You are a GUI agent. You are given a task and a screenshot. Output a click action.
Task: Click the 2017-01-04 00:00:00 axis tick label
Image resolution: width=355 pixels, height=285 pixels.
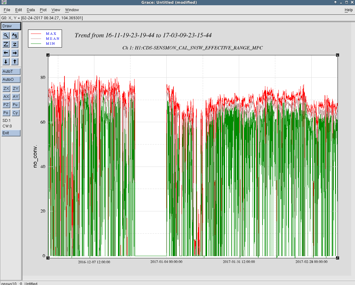(166, 262)
